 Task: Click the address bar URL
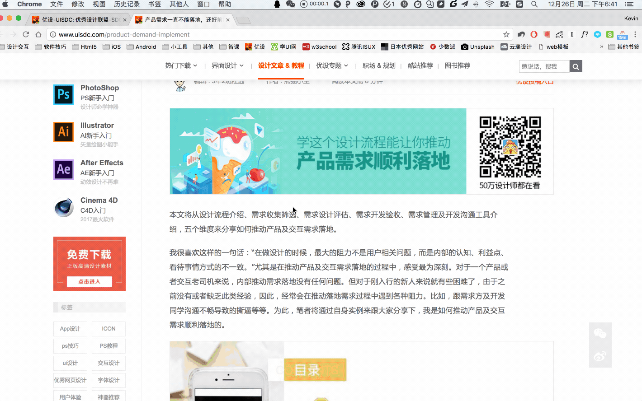coord(124,34)
